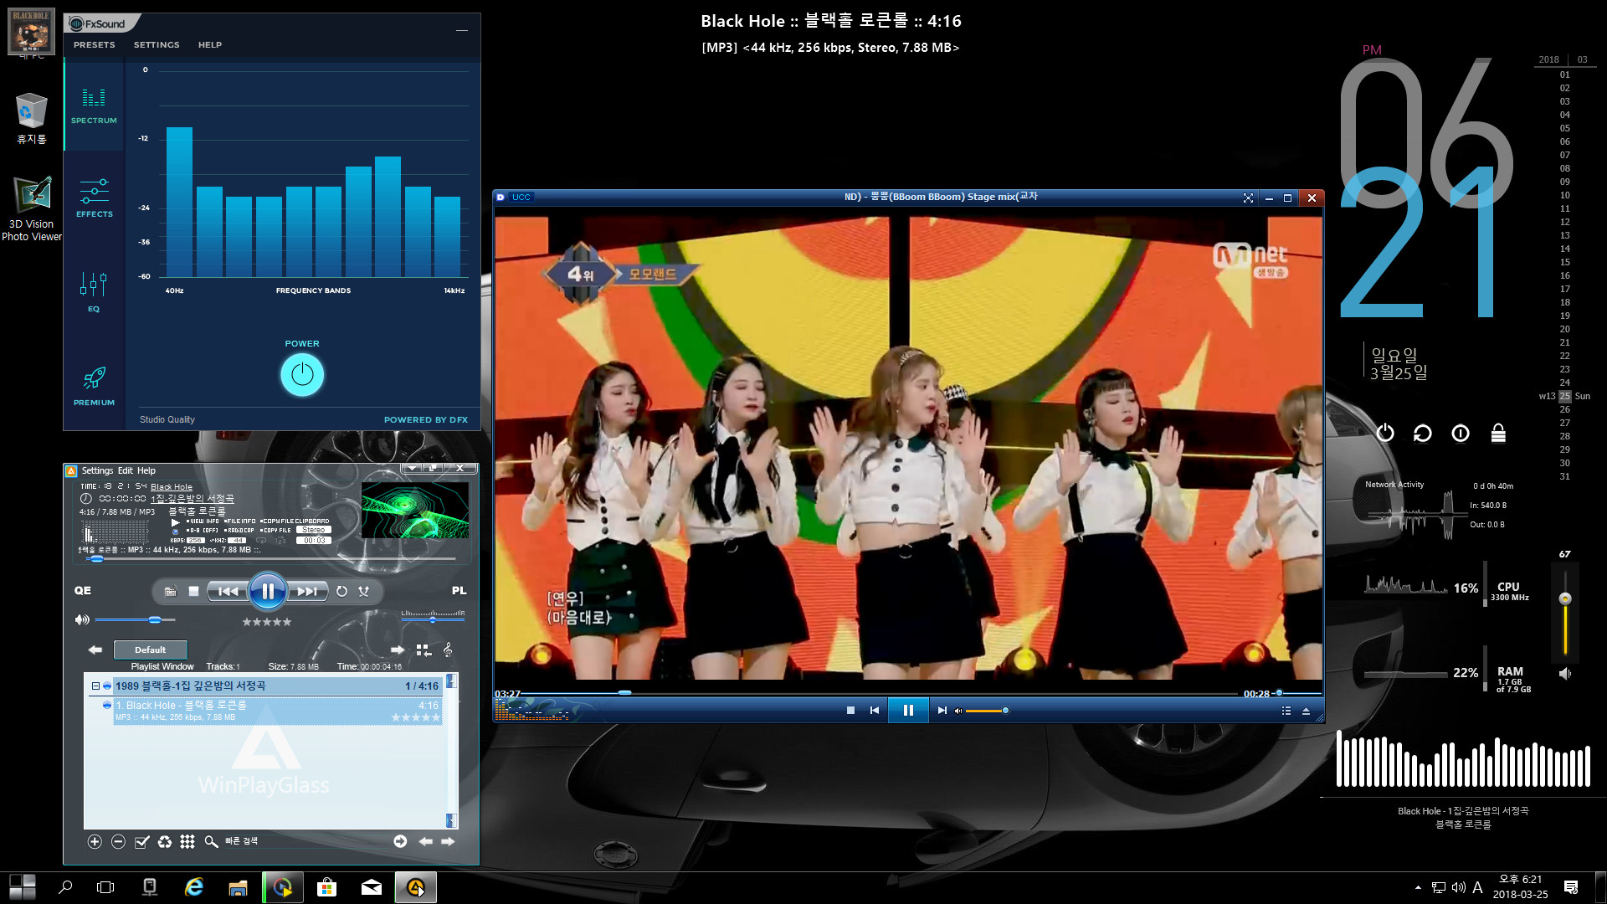Toggle the A-B (OFF) repeat option in AIMP
This screenshot has width=1607, height=904.
pos(202,530)
